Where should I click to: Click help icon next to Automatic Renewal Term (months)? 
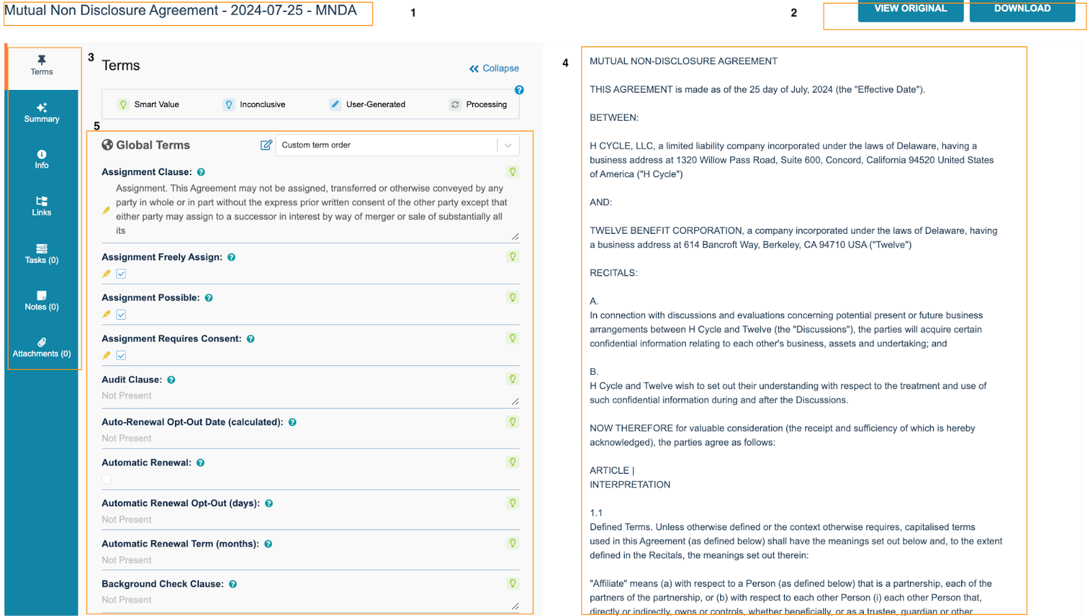[x=268, y=544]
